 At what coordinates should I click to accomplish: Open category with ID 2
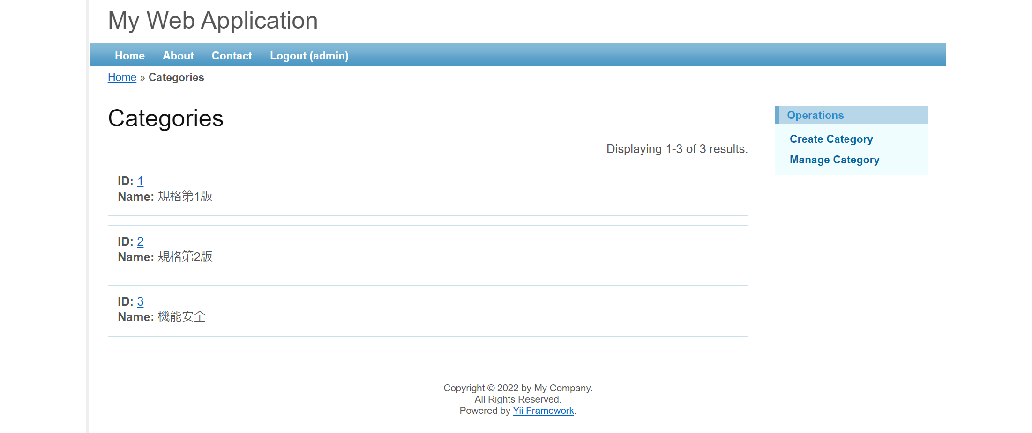tap(140, 242)
